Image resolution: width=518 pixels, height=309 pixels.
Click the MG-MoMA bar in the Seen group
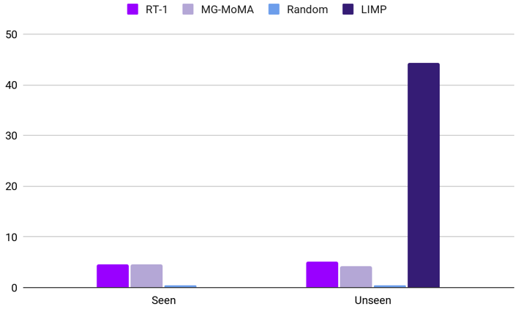point(146,276)
